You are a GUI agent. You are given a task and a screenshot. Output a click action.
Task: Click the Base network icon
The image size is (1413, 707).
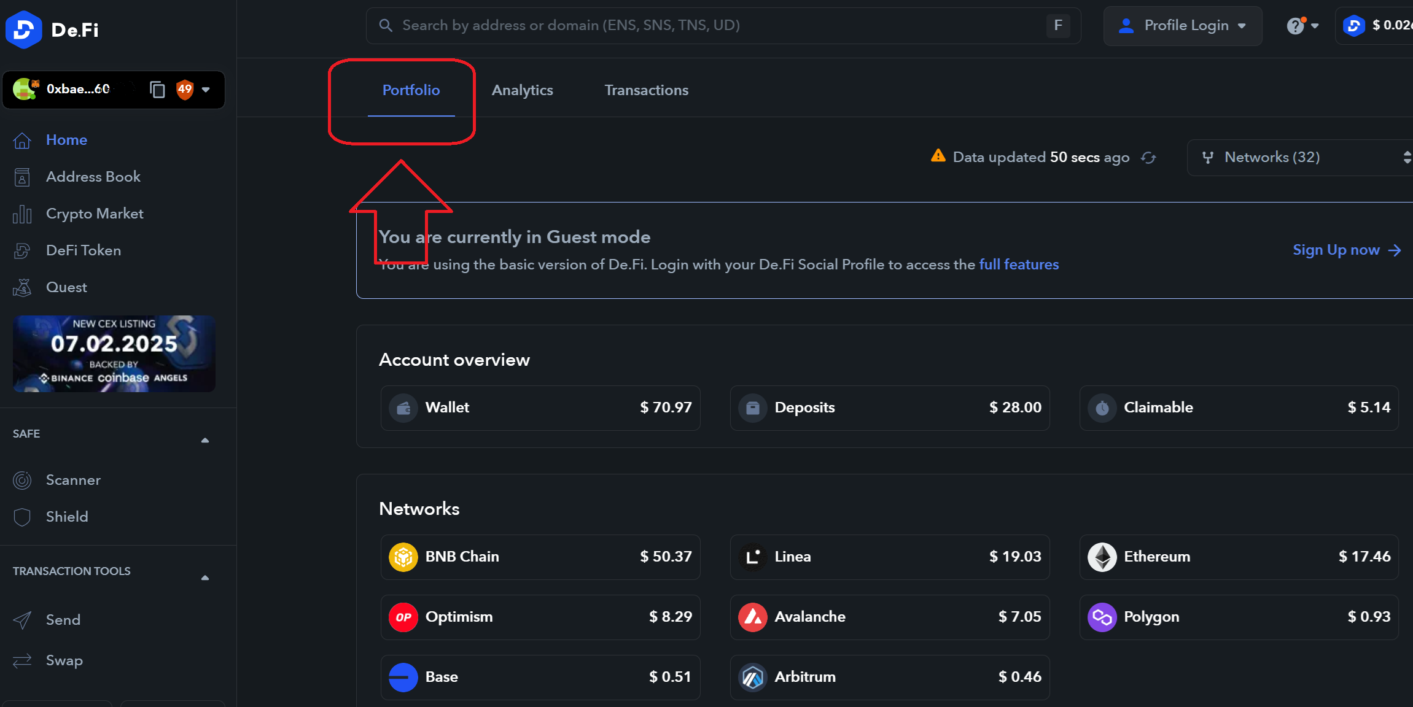tap(403, 678)
